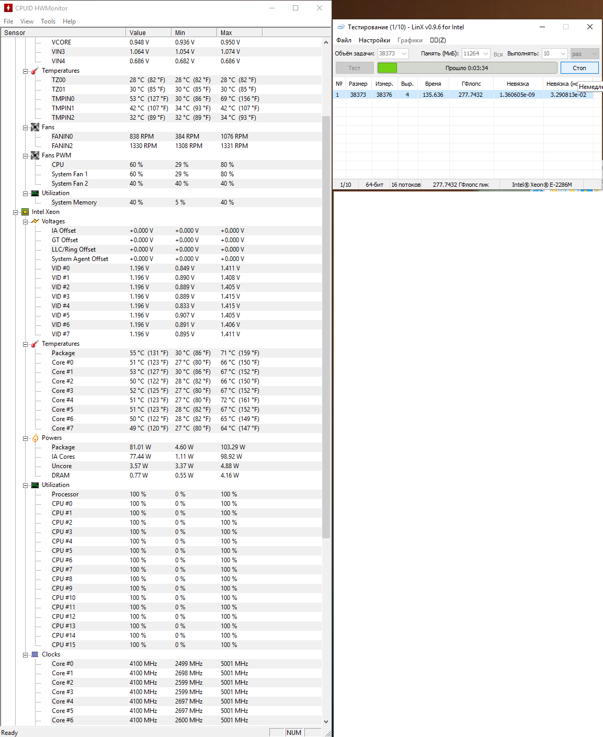Open the File menu in HWMonitor
603x737 pixels.
8,21
